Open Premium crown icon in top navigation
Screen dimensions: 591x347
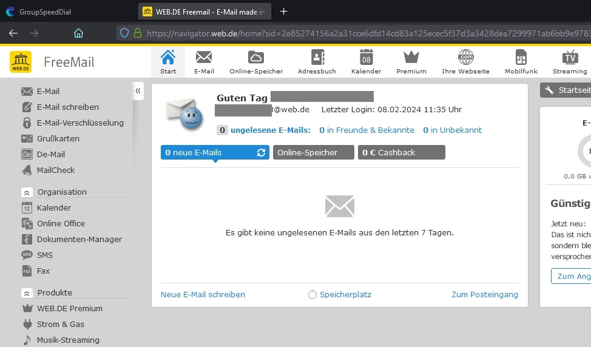coord(411,57)
